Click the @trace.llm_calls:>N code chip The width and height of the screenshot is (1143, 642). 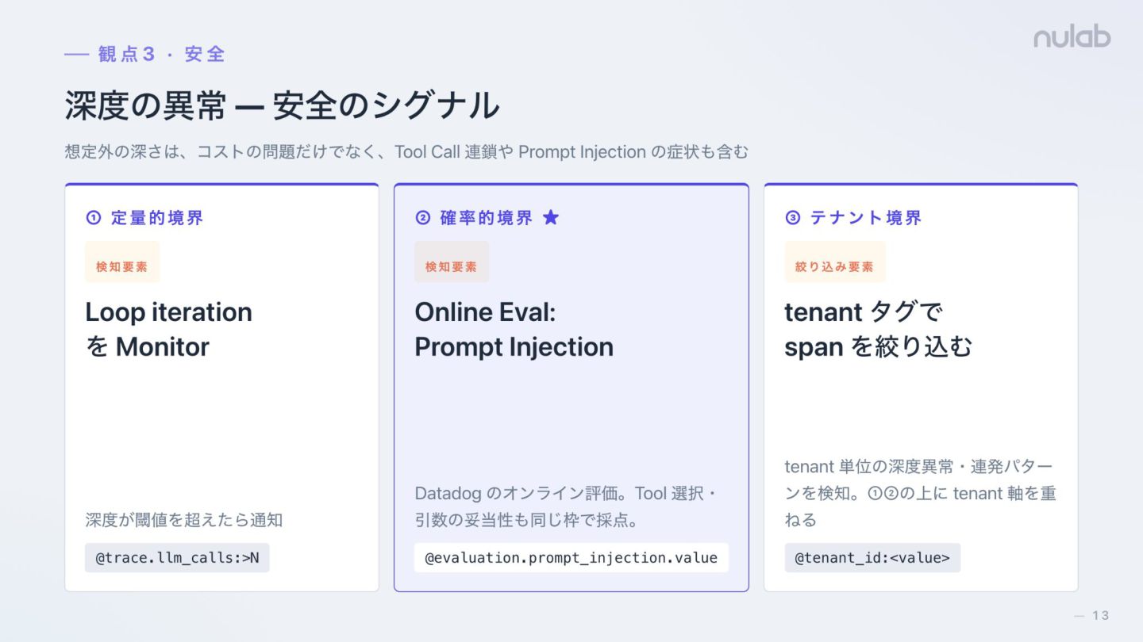click(177, 558)
